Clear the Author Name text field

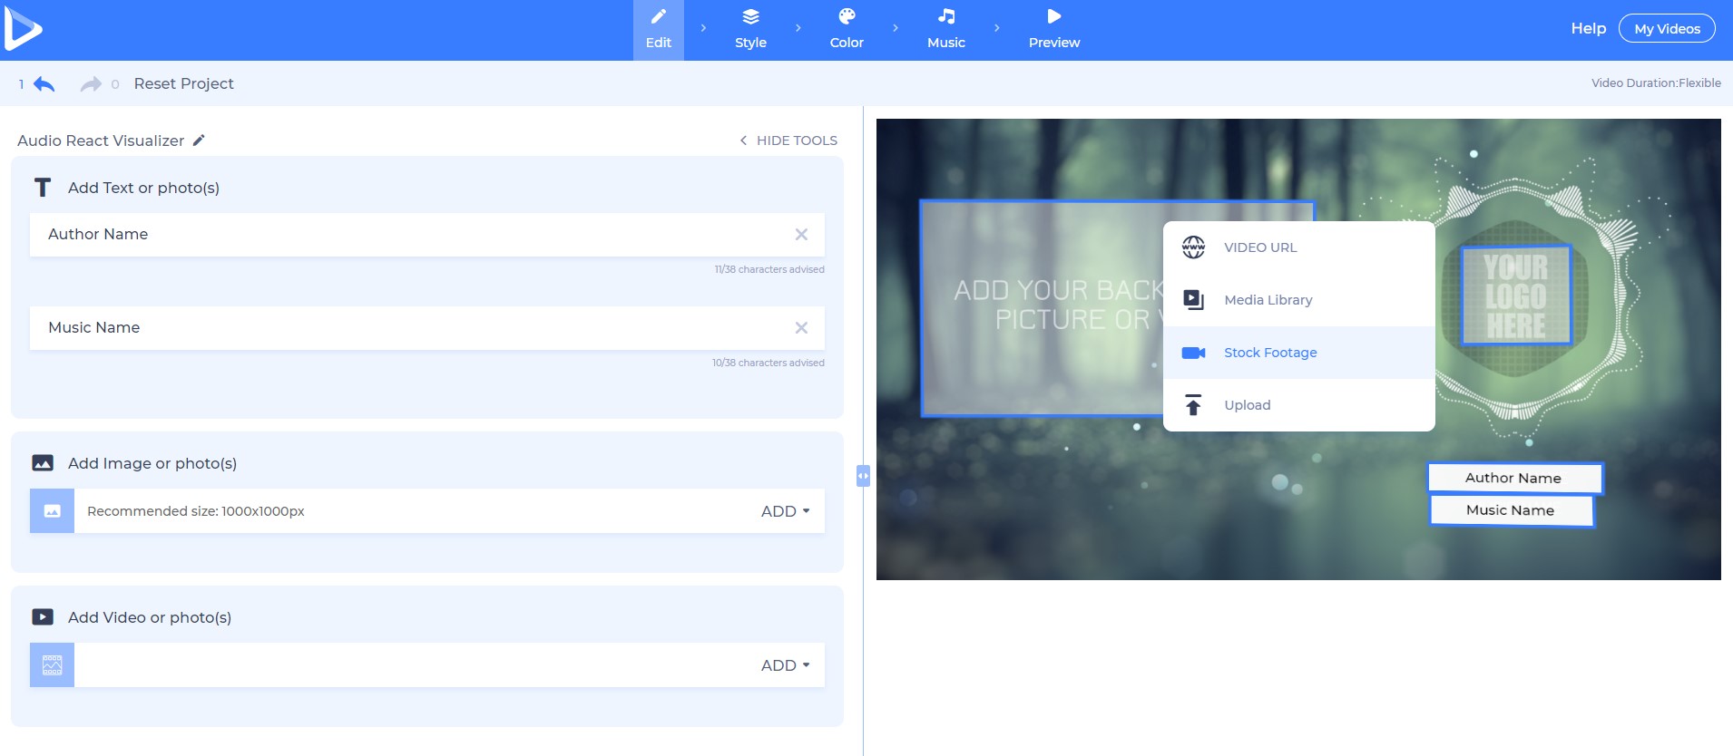tap(801, 235)
